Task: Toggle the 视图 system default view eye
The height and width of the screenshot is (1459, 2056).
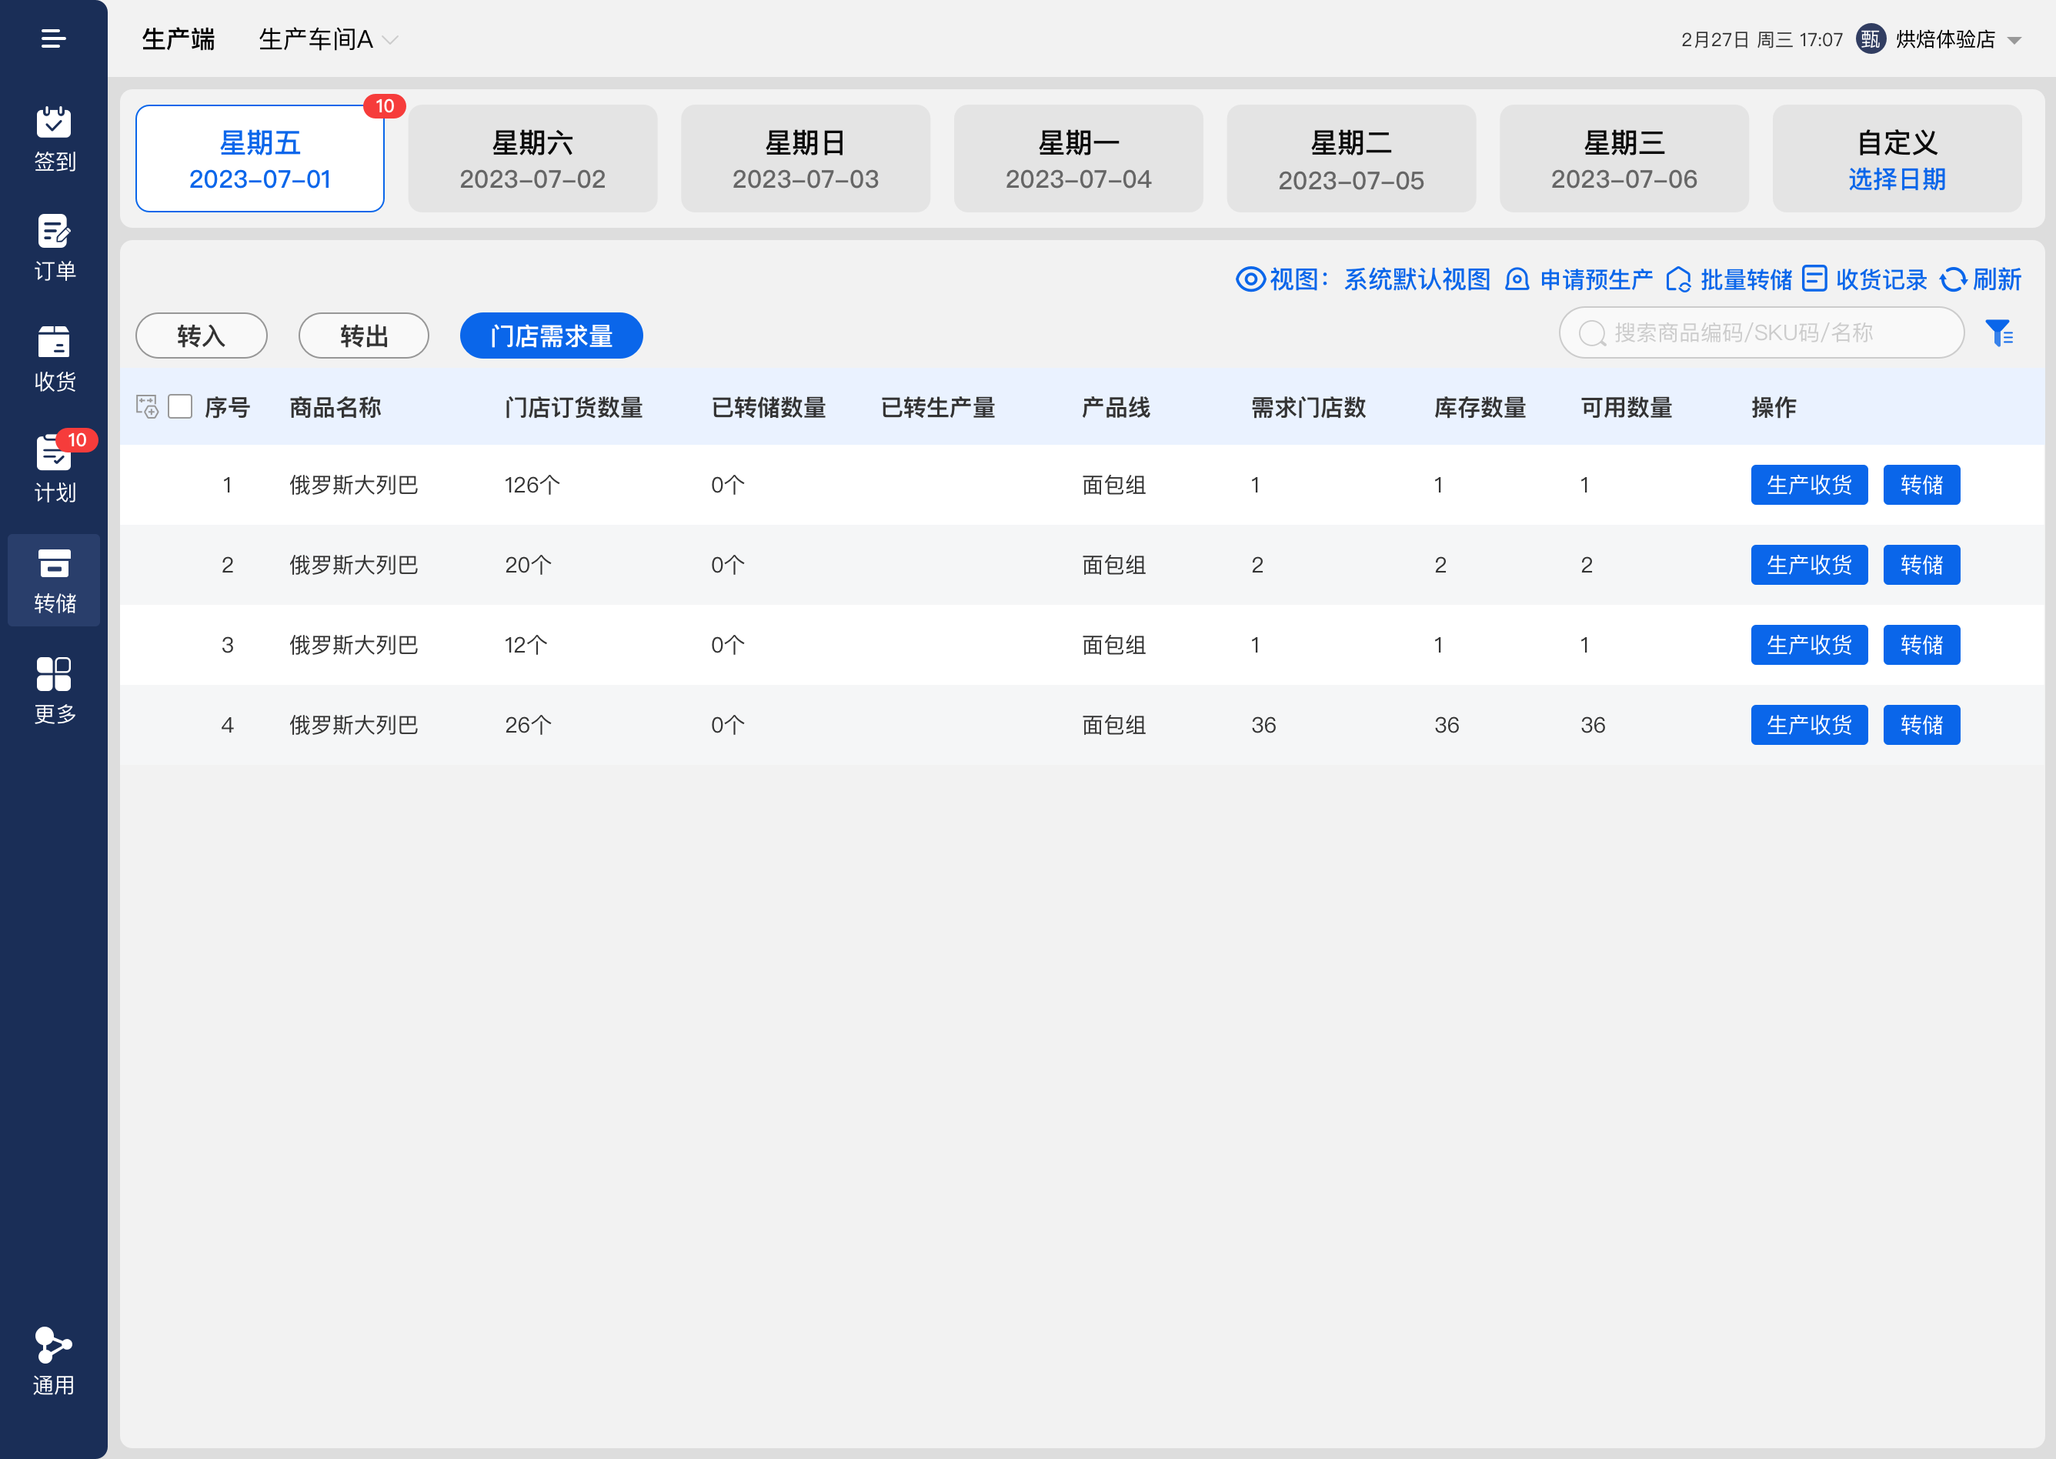Action: pyautogui.click(x=1250, y=279)
